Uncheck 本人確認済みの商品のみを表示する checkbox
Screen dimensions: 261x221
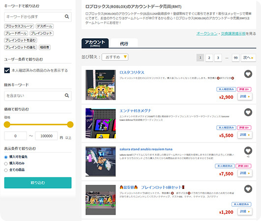tap(7, 70)
